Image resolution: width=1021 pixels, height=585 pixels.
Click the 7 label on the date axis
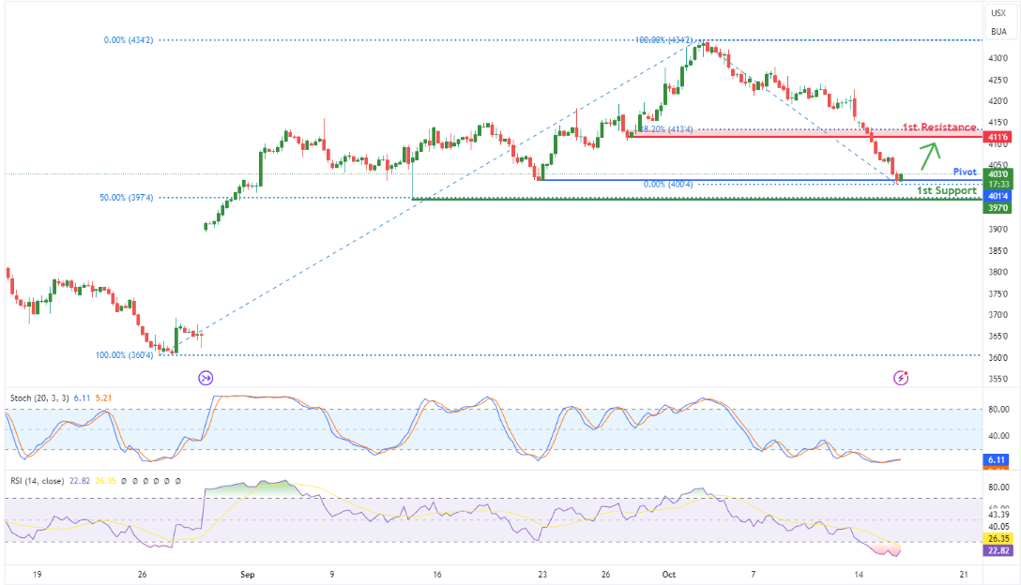click(x=754, y=574)
